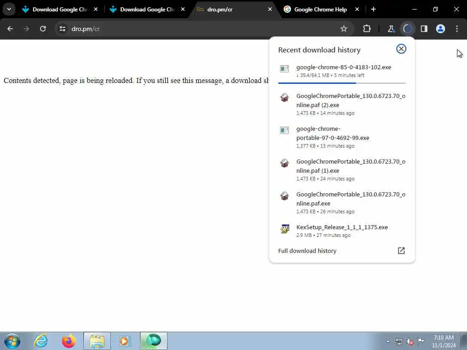
Task: Open google-chrome-portable-97-0-4692-99.exe entry
Action: 342,137
